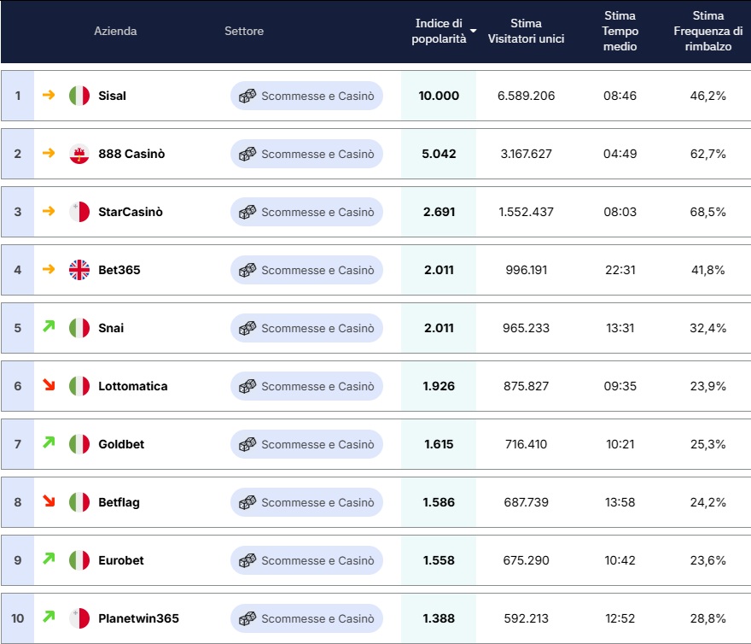751x644 pixels.
Task: Click the dice icon in StarCasinò's sector badge
Action: (248, 212)
